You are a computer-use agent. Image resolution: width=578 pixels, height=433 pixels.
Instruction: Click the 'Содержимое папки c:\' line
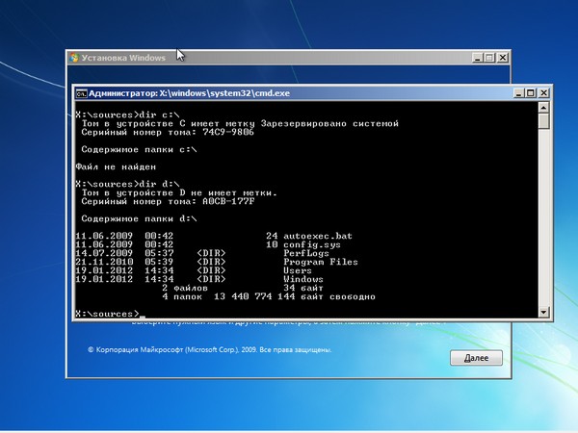(139, 149)
